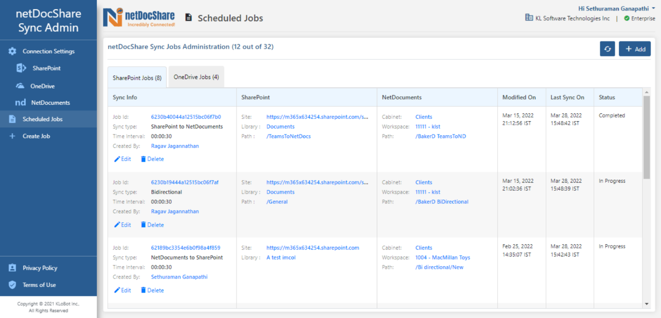Open the A test imcol library link
Viewport: 661px width, 318px height.
[281, 257]
